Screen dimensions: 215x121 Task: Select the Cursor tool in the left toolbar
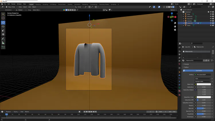tap(3, 18)
